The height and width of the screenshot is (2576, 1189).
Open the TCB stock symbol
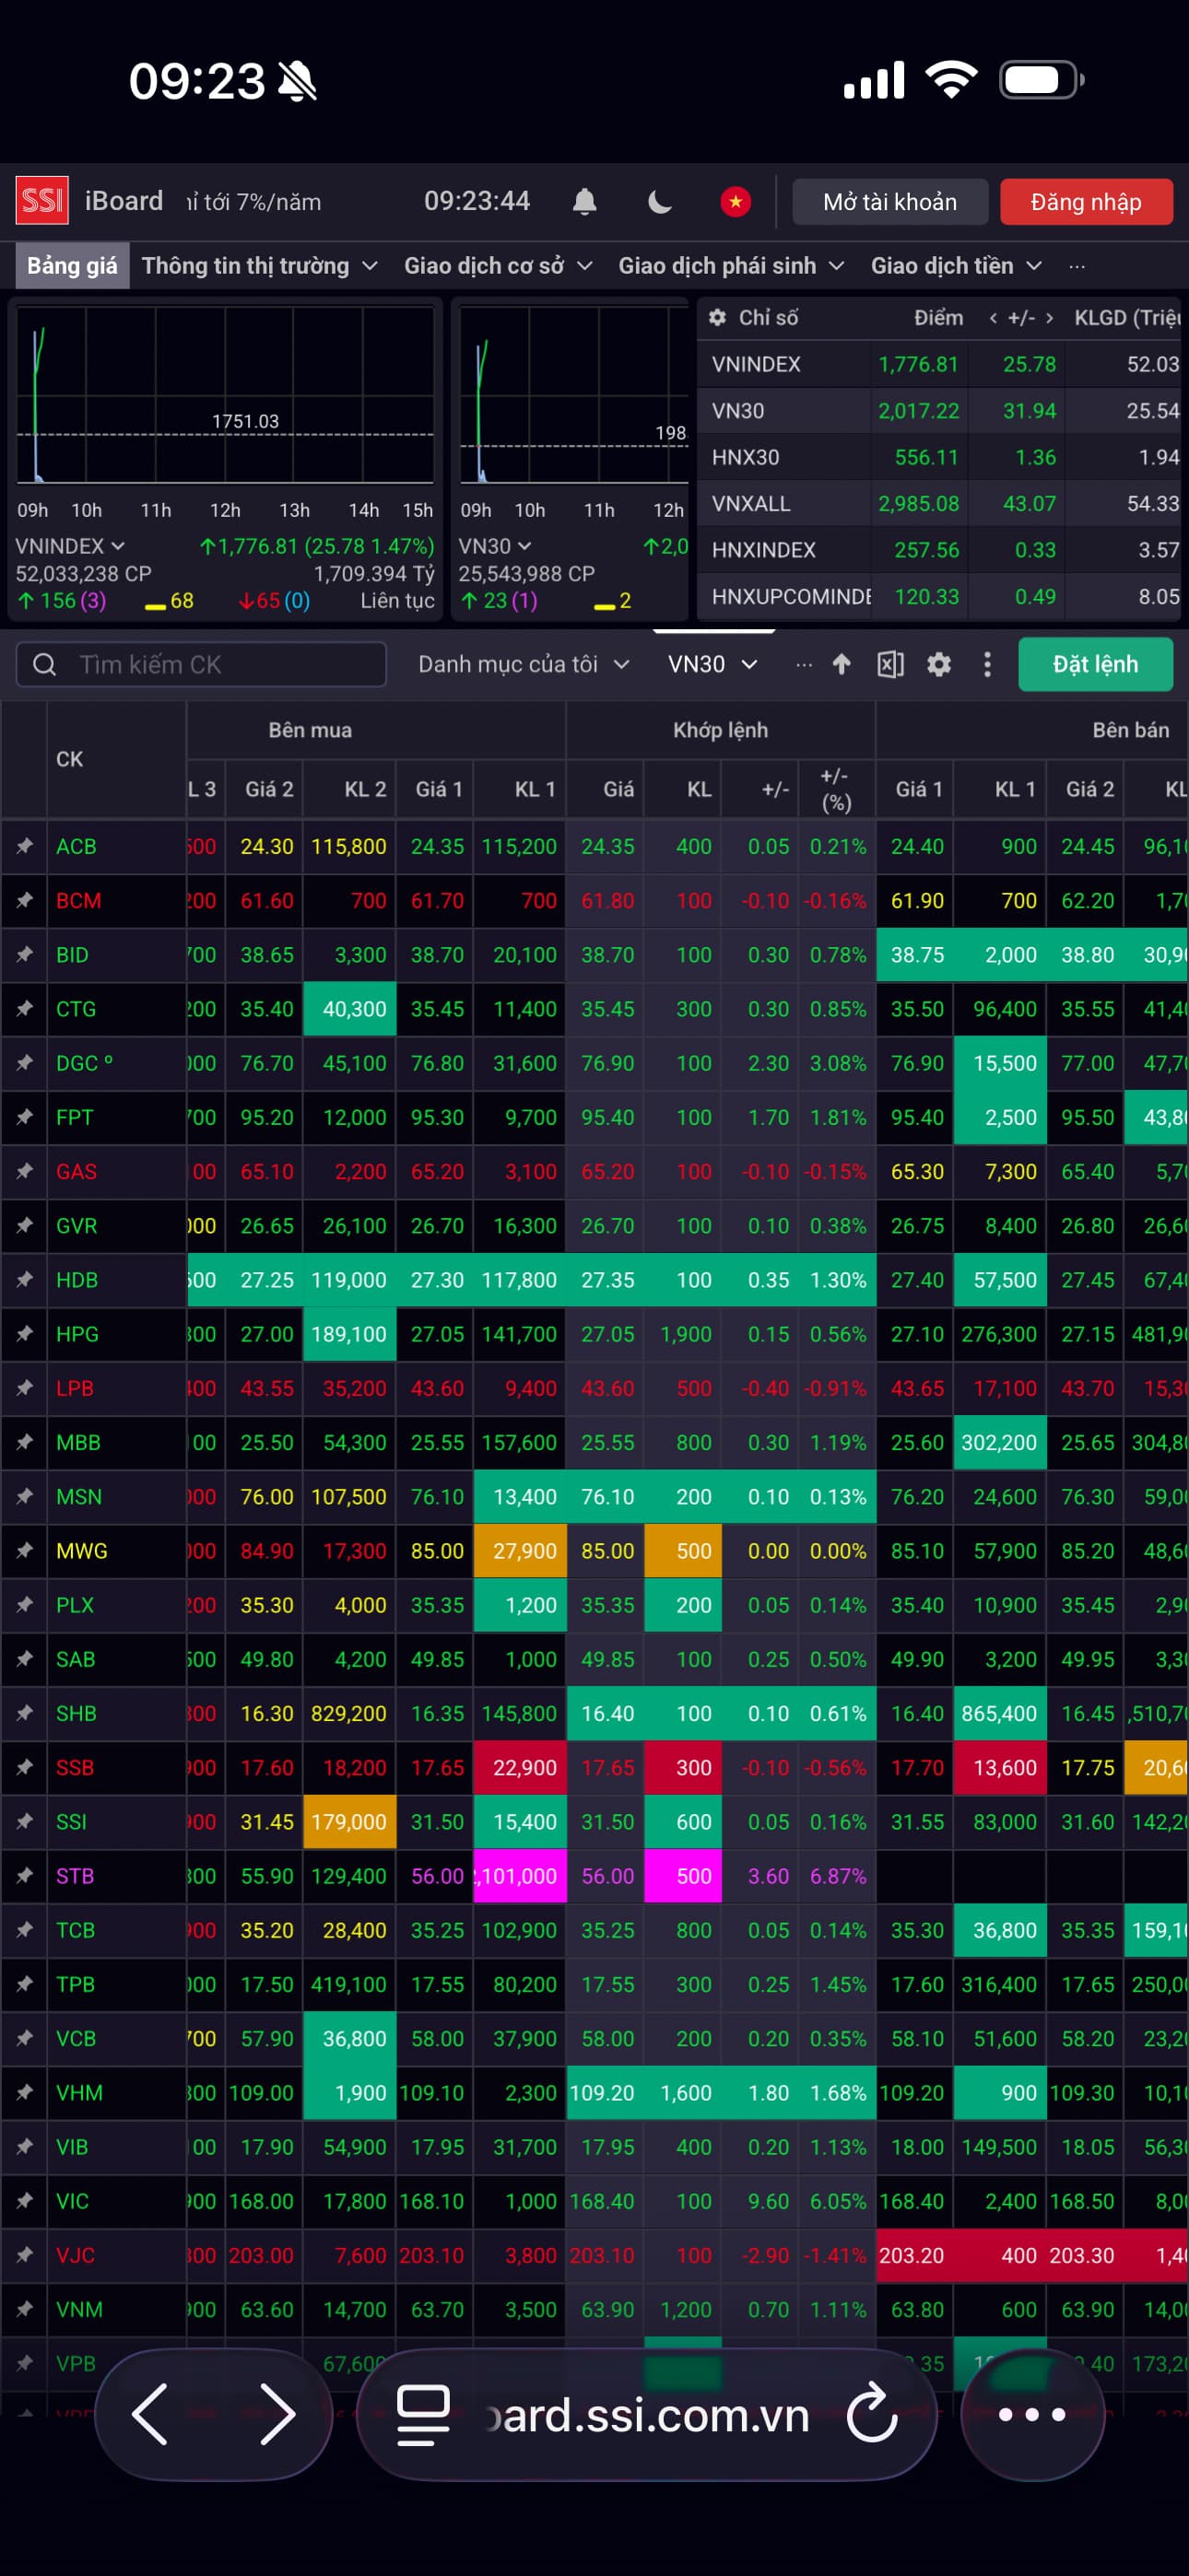(x=75, y=1931)
